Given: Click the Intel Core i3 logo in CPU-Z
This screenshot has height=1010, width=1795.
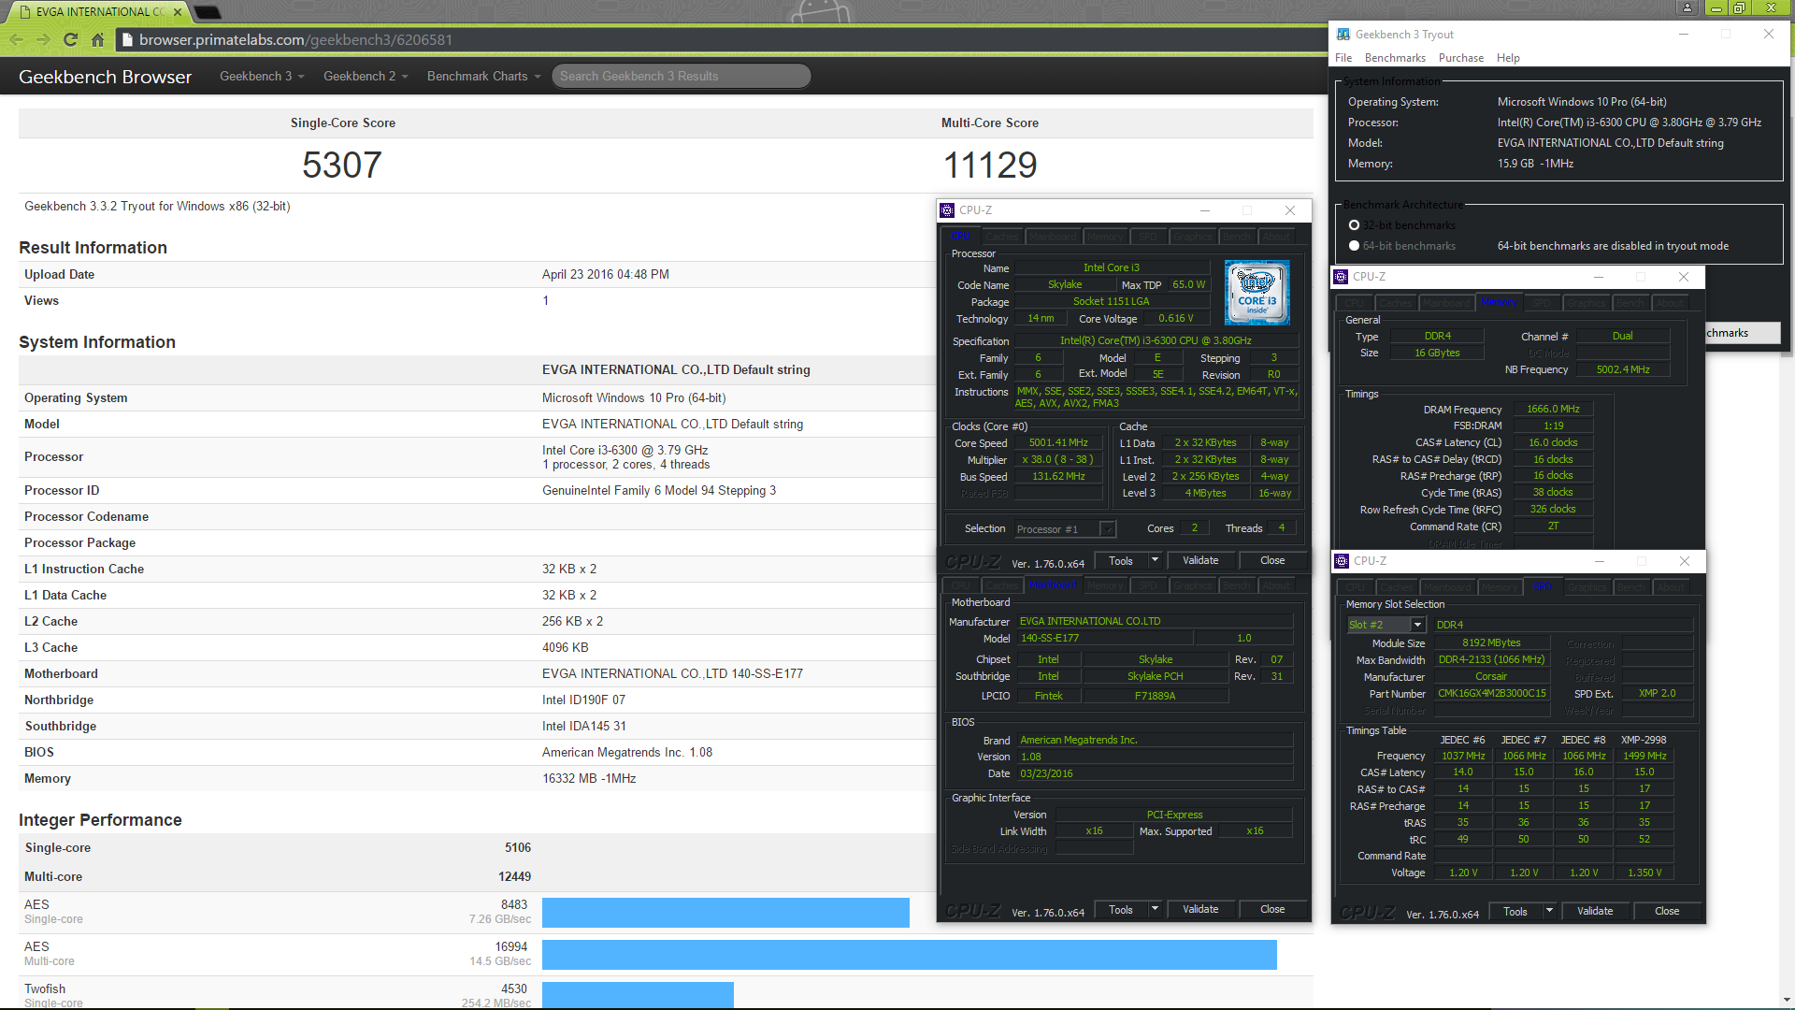Looking at the screenshot, I should (1256, 293).
